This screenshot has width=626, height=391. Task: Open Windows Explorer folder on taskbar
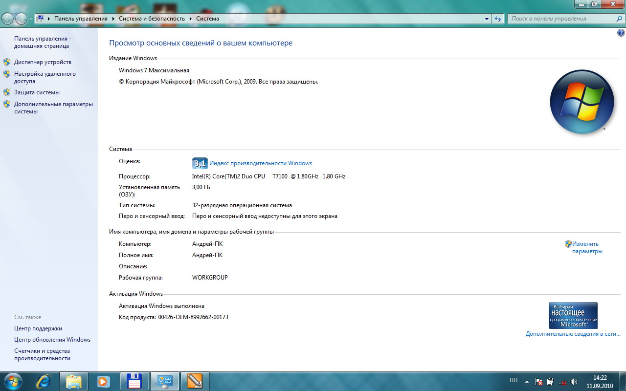[x=74, y=381]
